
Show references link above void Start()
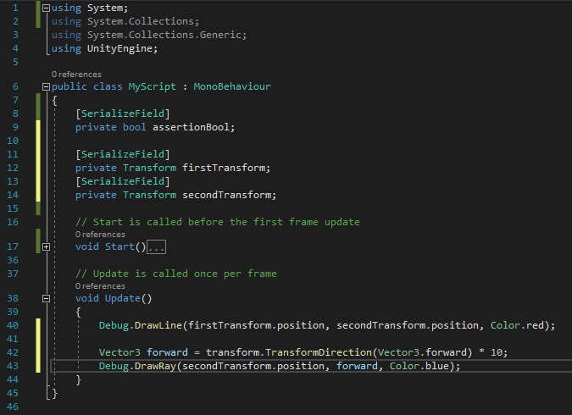(x=100, y=235)
